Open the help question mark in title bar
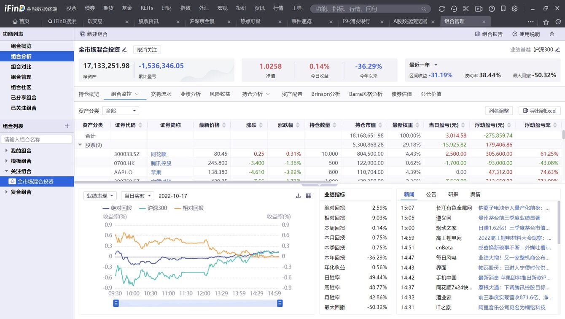 tap(492, 8)
